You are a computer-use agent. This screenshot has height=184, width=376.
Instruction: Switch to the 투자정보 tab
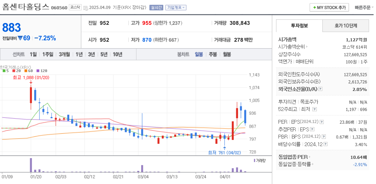click(x=299, y=25)
